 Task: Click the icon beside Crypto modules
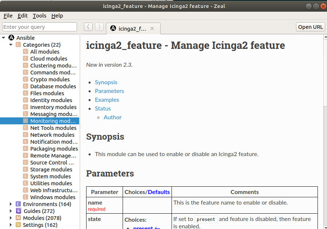(x=26, y=79)
